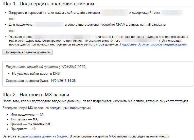Click the "Шаг 2. Настроить MX-записи" heading

pyautogui.click(x=36, y=95)
